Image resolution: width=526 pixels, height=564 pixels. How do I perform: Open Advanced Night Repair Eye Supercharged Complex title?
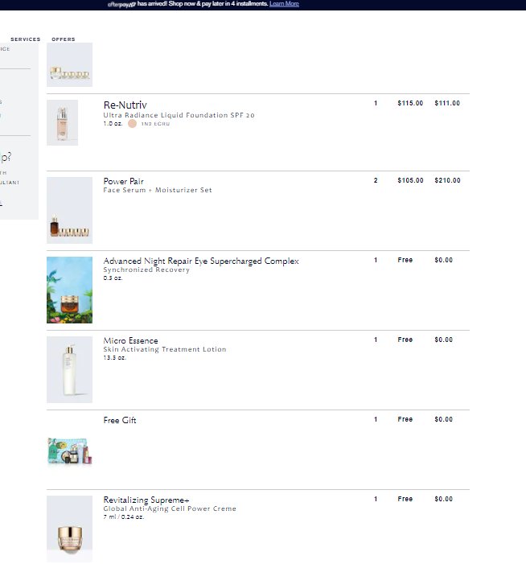(x=201, y=261)
